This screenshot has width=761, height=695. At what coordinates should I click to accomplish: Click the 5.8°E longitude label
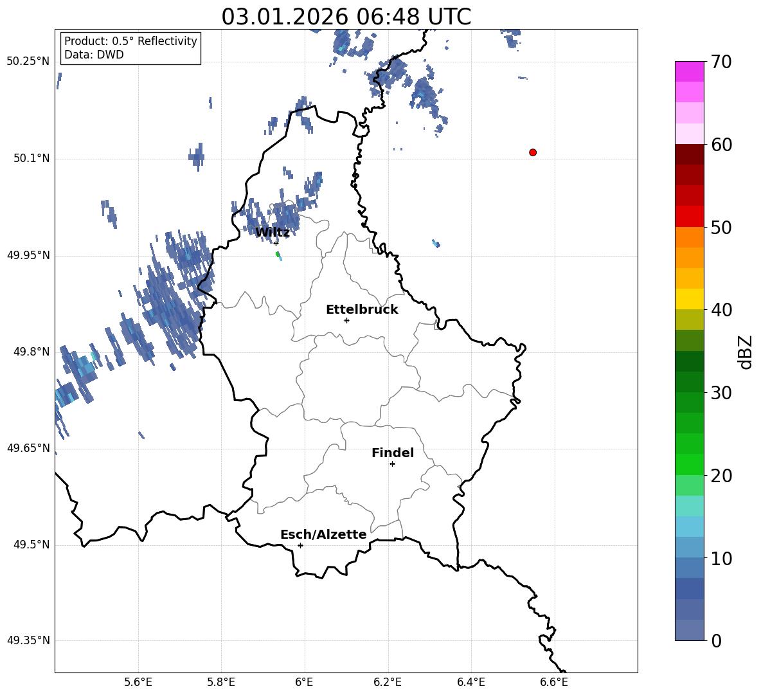point(221,682)
